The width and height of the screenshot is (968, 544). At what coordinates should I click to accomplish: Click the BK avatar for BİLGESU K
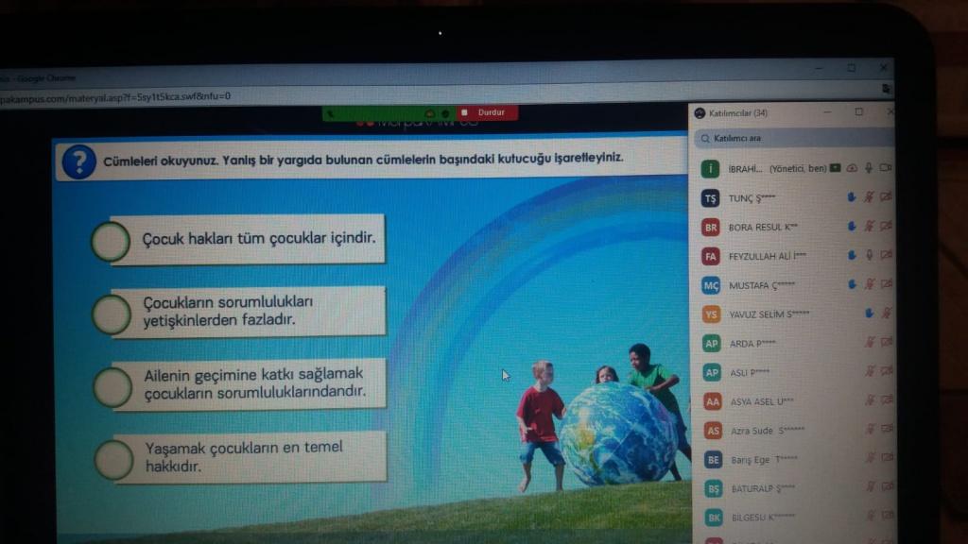(x=714, y=518)
